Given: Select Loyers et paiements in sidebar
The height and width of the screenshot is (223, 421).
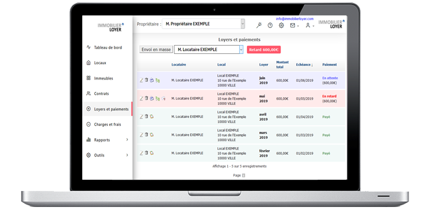Looking at the screenshot, I should pos(107,109).
